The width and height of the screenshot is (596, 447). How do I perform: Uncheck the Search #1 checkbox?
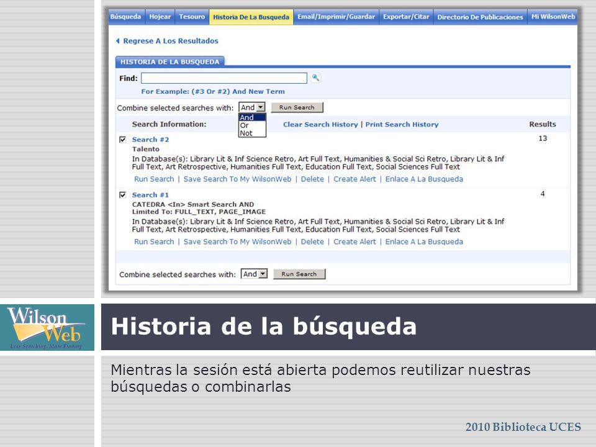pos(122,195)
